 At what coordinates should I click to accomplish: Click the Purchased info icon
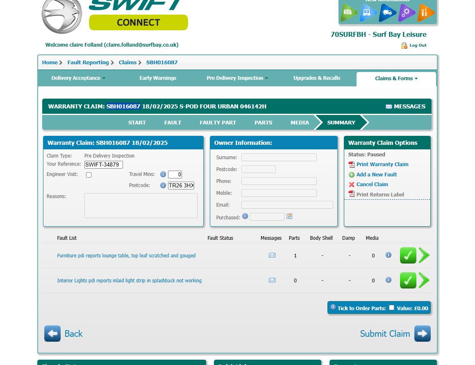(x=245, y=216)
